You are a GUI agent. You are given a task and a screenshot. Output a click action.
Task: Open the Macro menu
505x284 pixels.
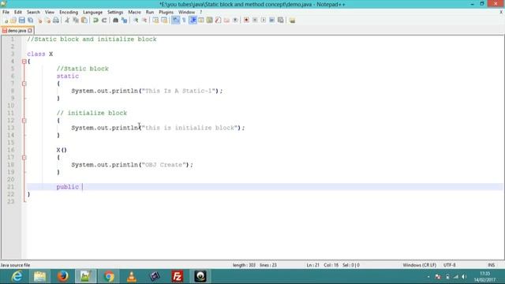[x=134, y=13]
